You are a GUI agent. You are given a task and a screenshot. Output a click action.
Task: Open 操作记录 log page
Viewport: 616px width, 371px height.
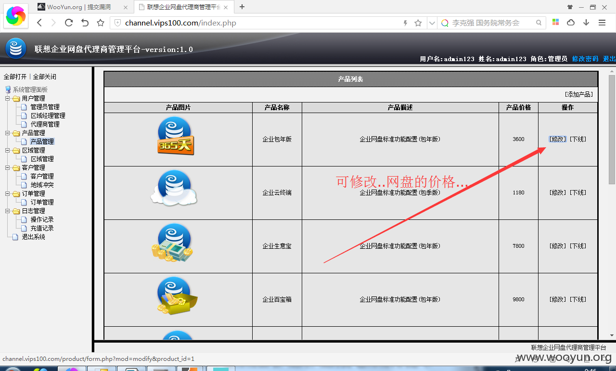pos(42,219)
